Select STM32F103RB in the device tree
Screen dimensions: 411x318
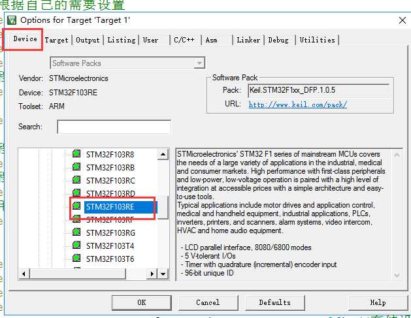pyautogui.click(x=110, y=168)
